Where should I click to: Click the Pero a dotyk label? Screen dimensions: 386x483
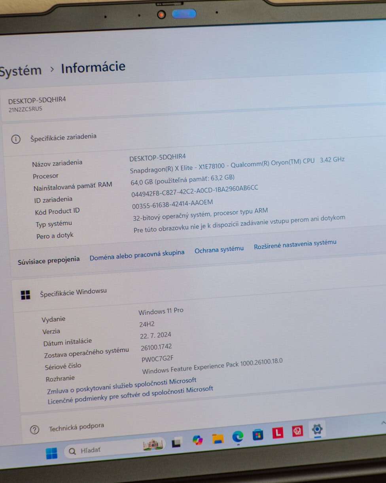(x=55, y=236)
